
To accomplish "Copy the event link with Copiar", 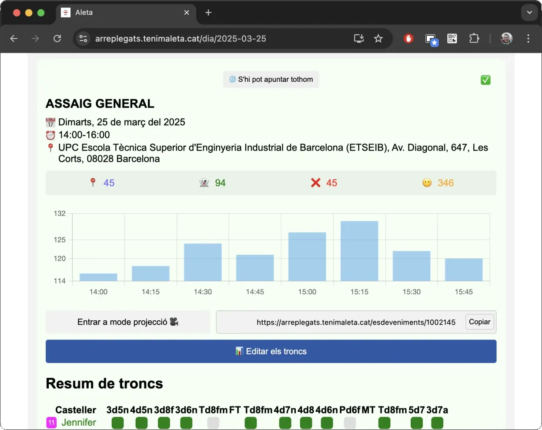I will (x=480, y=322).
